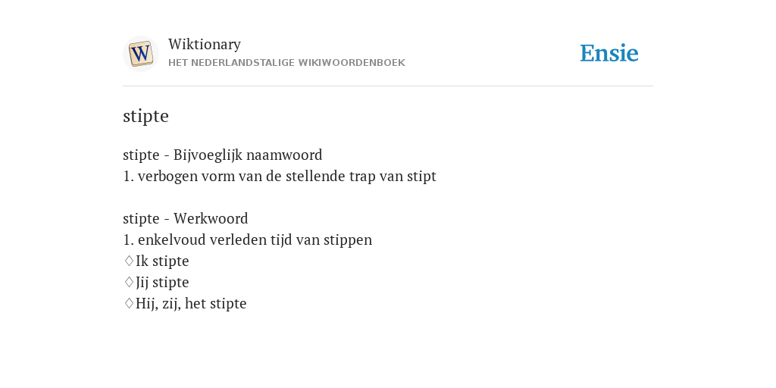
Task: Click the diamond bullet before 'Ik stipte'
Action: pyautogui.click(x=129, y=261)
